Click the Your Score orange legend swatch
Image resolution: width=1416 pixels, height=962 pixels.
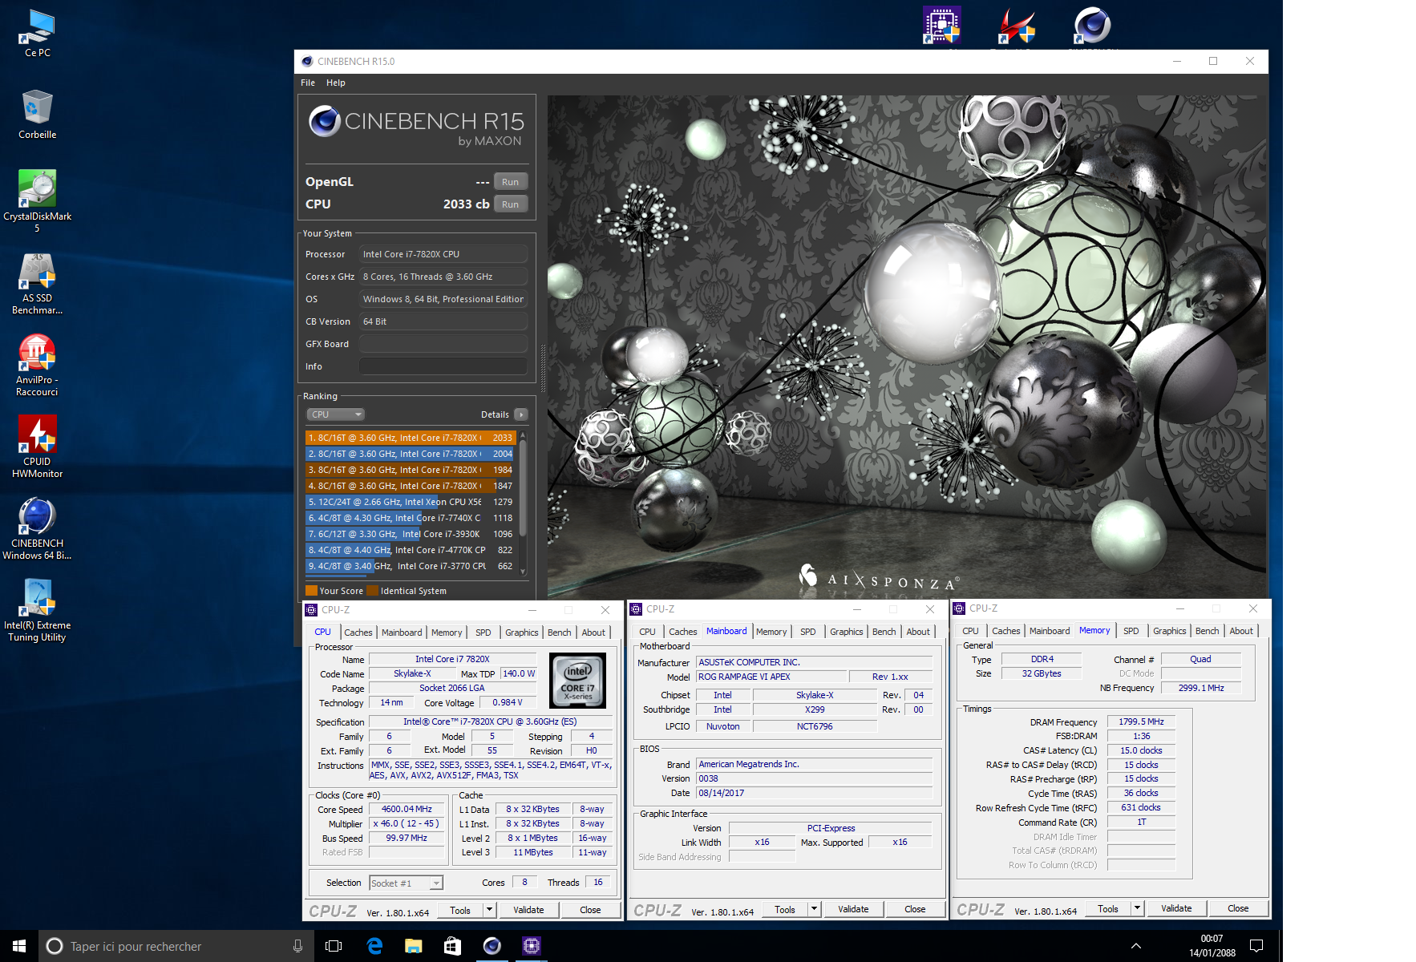(311, 591)
